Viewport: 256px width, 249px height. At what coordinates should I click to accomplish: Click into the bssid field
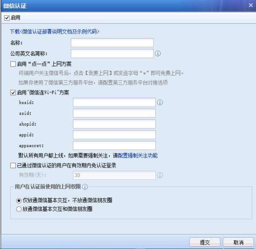[114, 102]
